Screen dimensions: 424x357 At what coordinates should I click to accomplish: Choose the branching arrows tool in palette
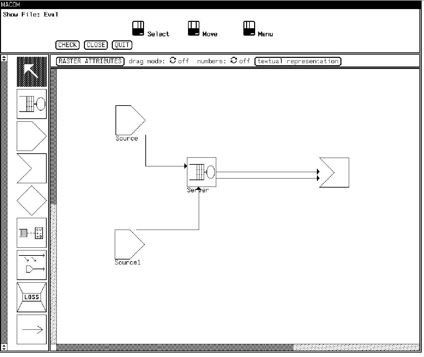[x=32, y=265]
